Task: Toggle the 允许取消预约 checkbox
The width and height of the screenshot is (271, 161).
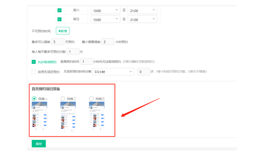Action: (x=34, y=62)
